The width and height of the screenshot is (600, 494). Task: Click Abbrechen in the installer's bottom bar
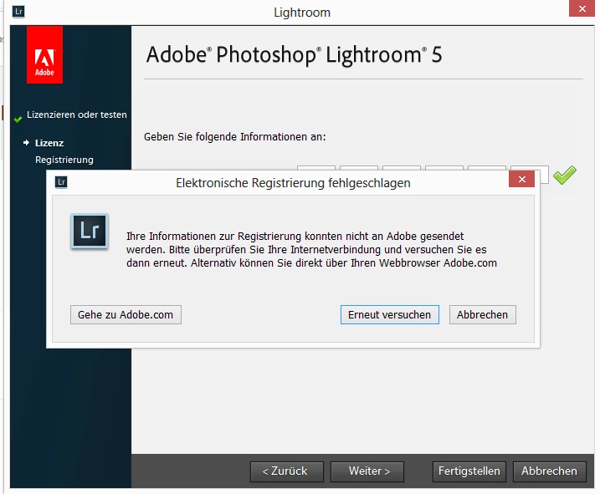(550, 471)
